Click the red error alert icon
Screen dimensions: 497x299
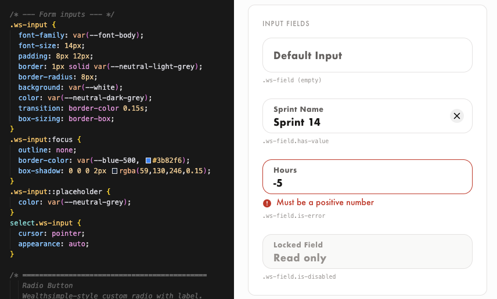click(267, 203)
